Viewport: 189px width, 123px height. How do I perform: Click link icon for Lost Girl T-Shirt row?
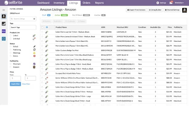pyautogui.click(x=46, y=32)
